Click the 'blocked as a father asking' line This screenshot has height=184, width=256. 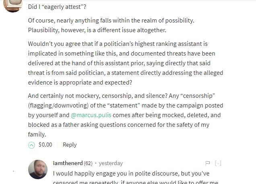(x=121, y=125)
